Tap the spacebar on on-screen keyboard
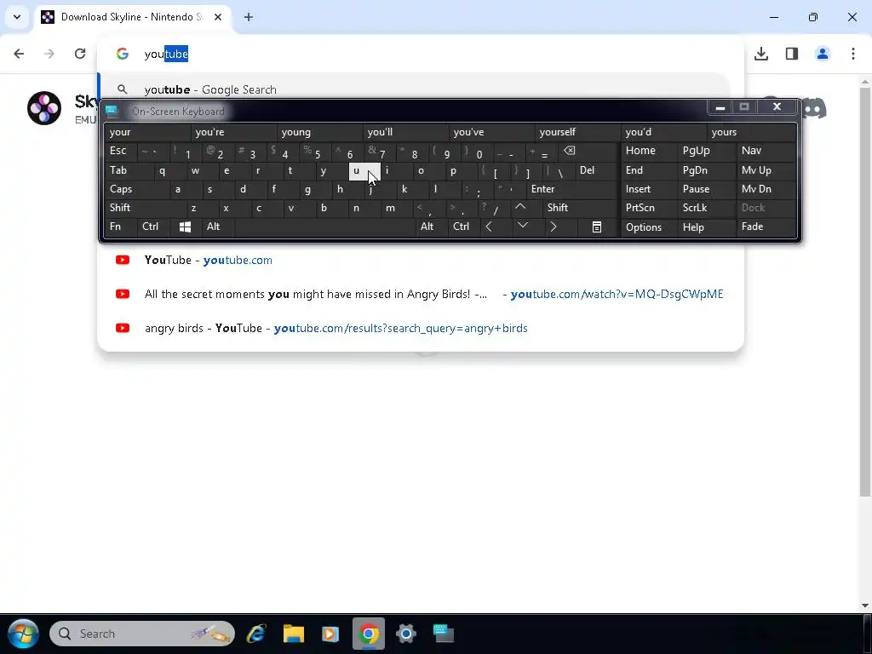This screenshot has height=654, width=872. (325, 227)
